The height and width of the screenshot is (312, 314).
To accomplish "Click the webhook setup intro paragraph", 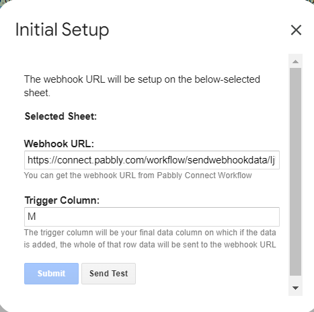I will tap(142, 86).
